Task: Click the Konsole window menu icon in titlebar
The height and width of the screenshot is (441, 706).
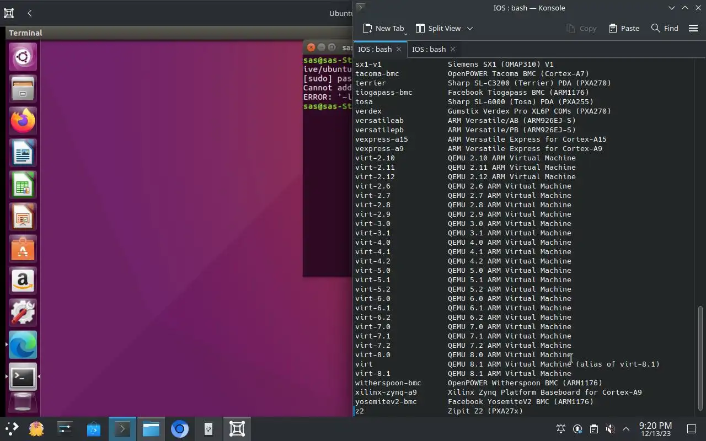Action: [360, 7]
